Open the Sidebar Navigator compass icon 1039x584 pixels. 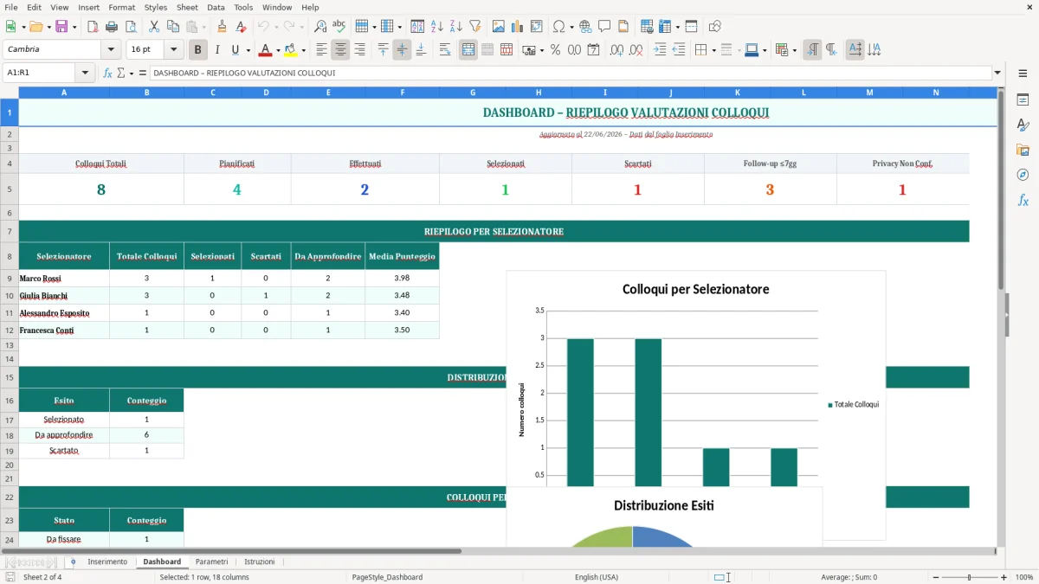[x=1023, y=175]
